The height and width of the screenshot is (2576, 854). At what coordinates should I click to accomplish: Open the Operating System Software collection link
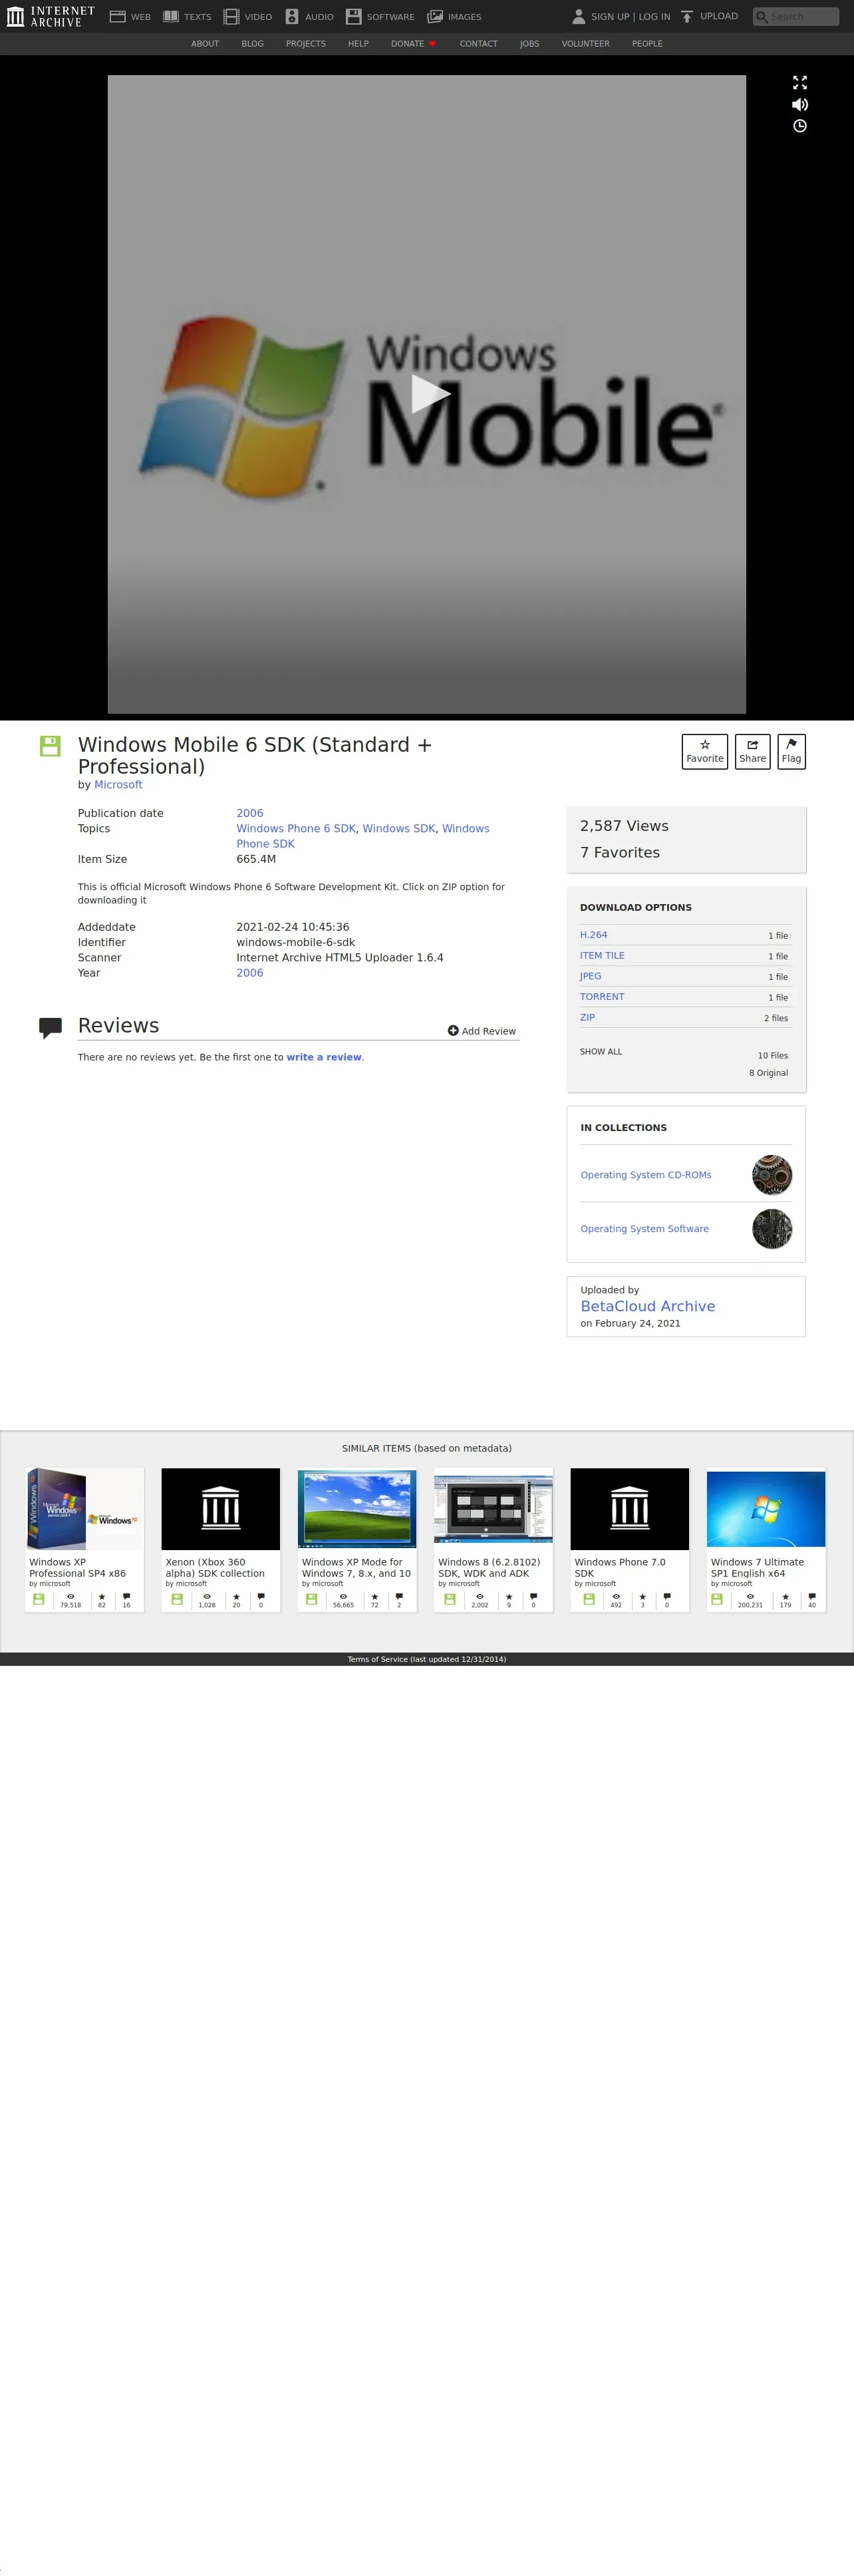[x=645, y=1229]
